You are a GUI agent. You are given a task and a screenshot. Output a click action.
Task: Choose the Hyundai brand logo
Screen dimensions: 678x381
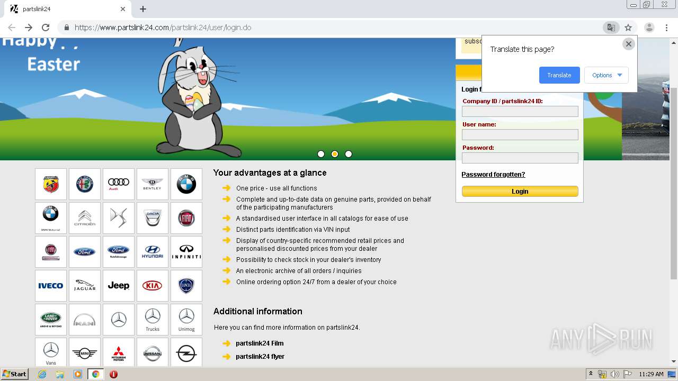[x=153, y=252]
